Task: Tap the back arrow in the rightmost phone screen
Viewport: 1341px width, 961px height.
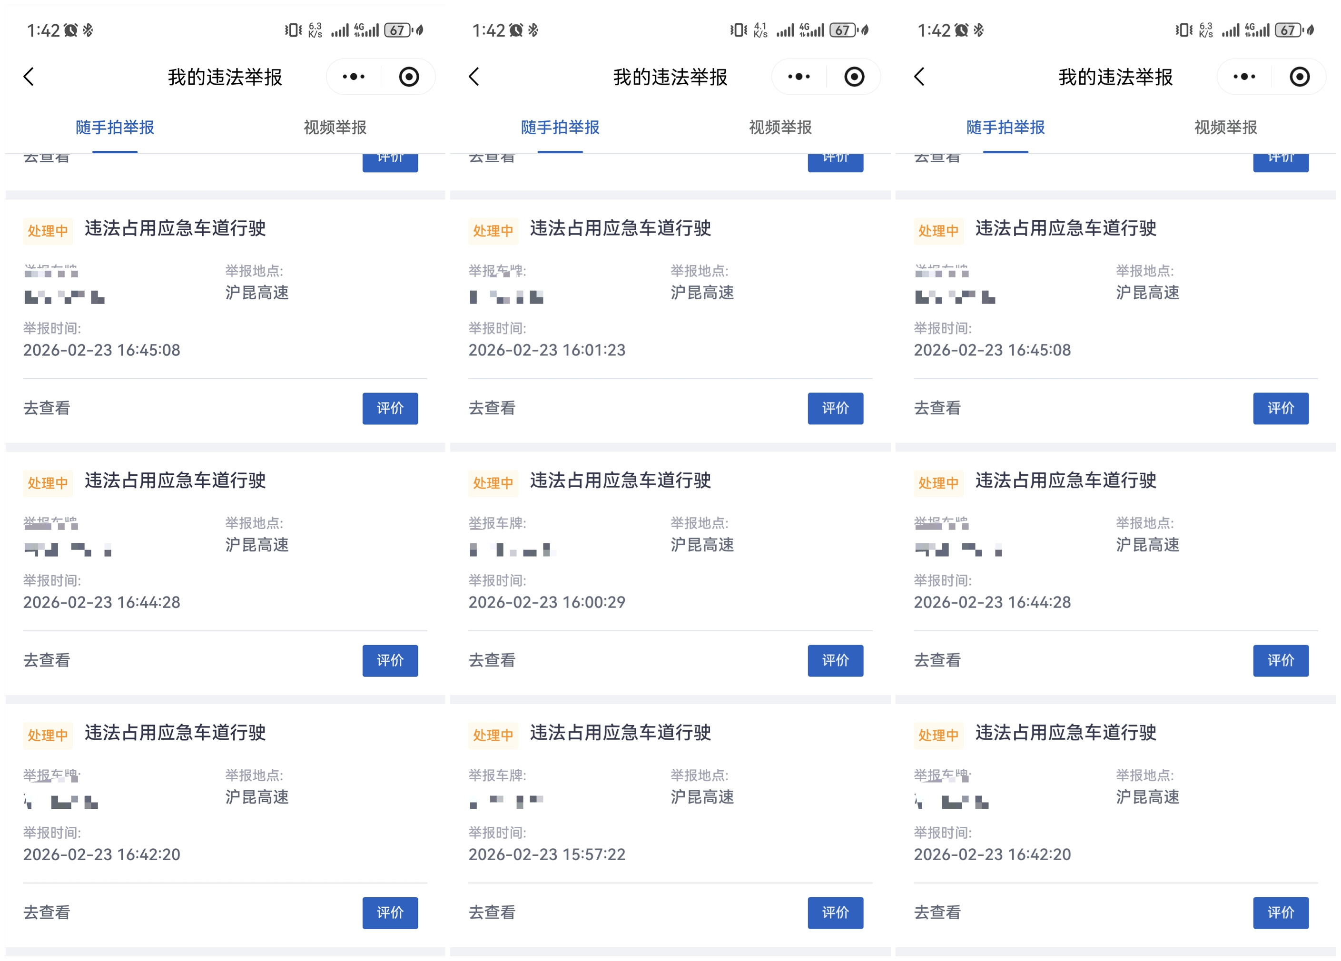Action: 919,77
